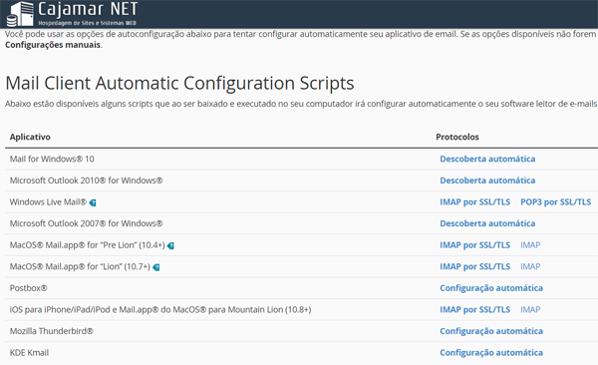This screenshot has height=365, width=598.
Task: Choose plain IMAP for Lion (10.7+) Mail.app
Action: (530, 266)
